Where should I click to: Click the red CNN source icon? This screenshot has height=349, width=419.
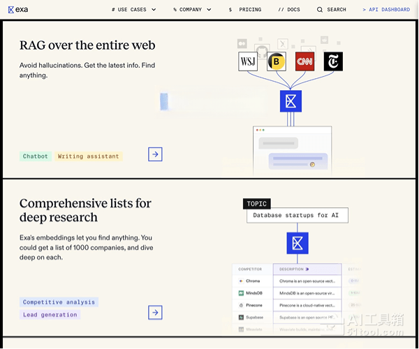304,61
